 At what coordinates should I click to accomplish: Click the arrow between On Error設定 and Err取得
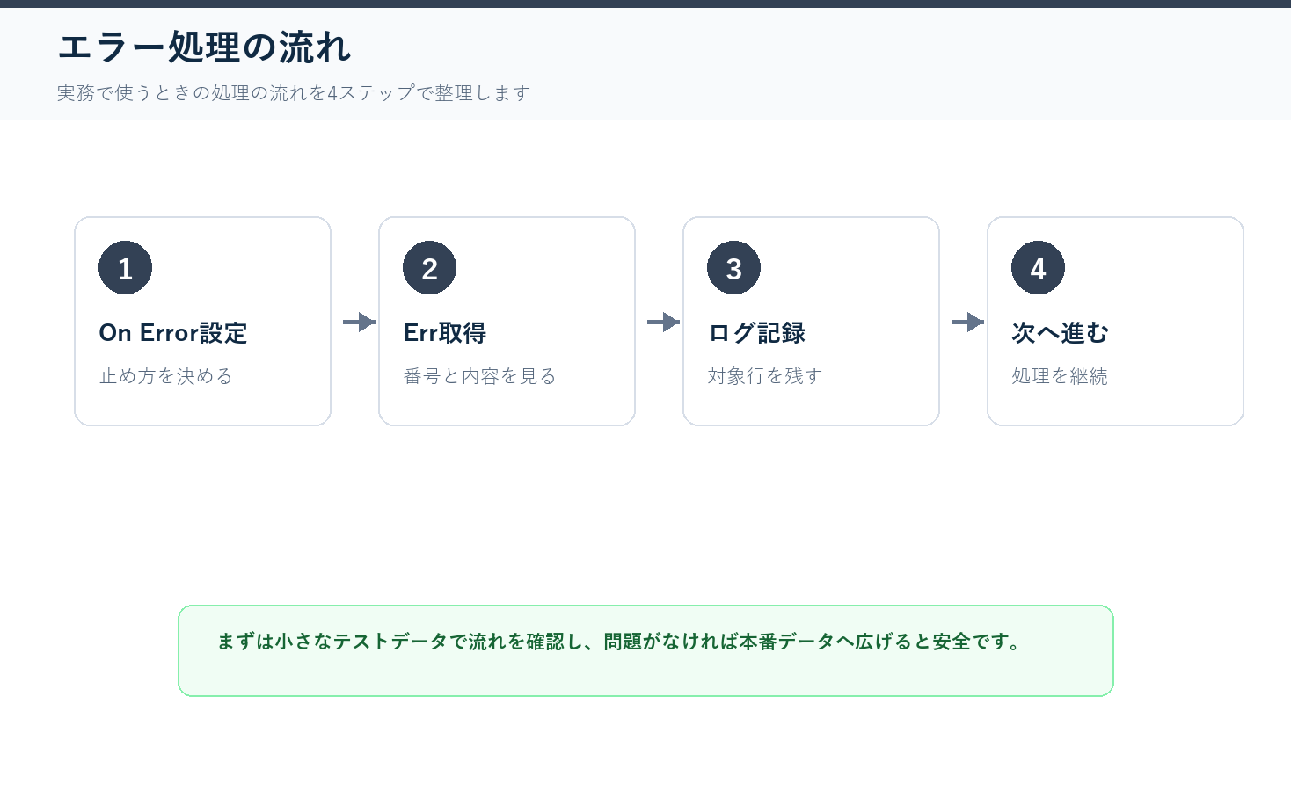click(359, 322)
